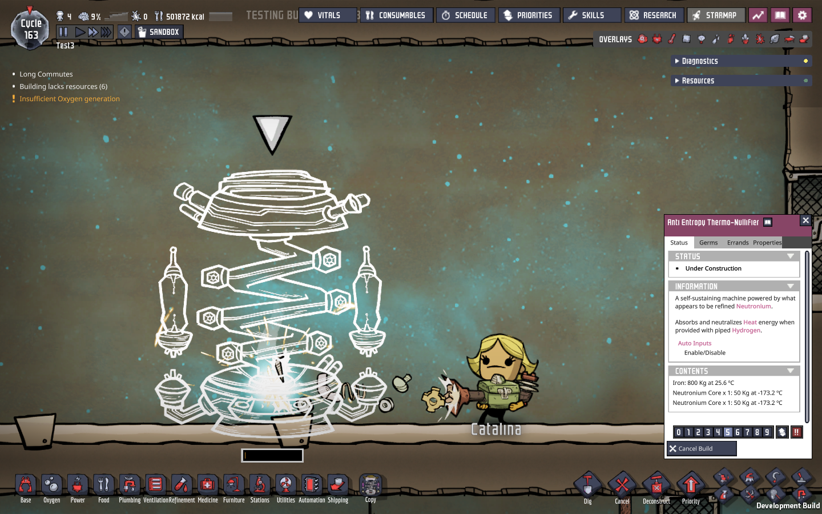822x514 pixels.
Task: Set building priority to 9
Action: [767, 432]
